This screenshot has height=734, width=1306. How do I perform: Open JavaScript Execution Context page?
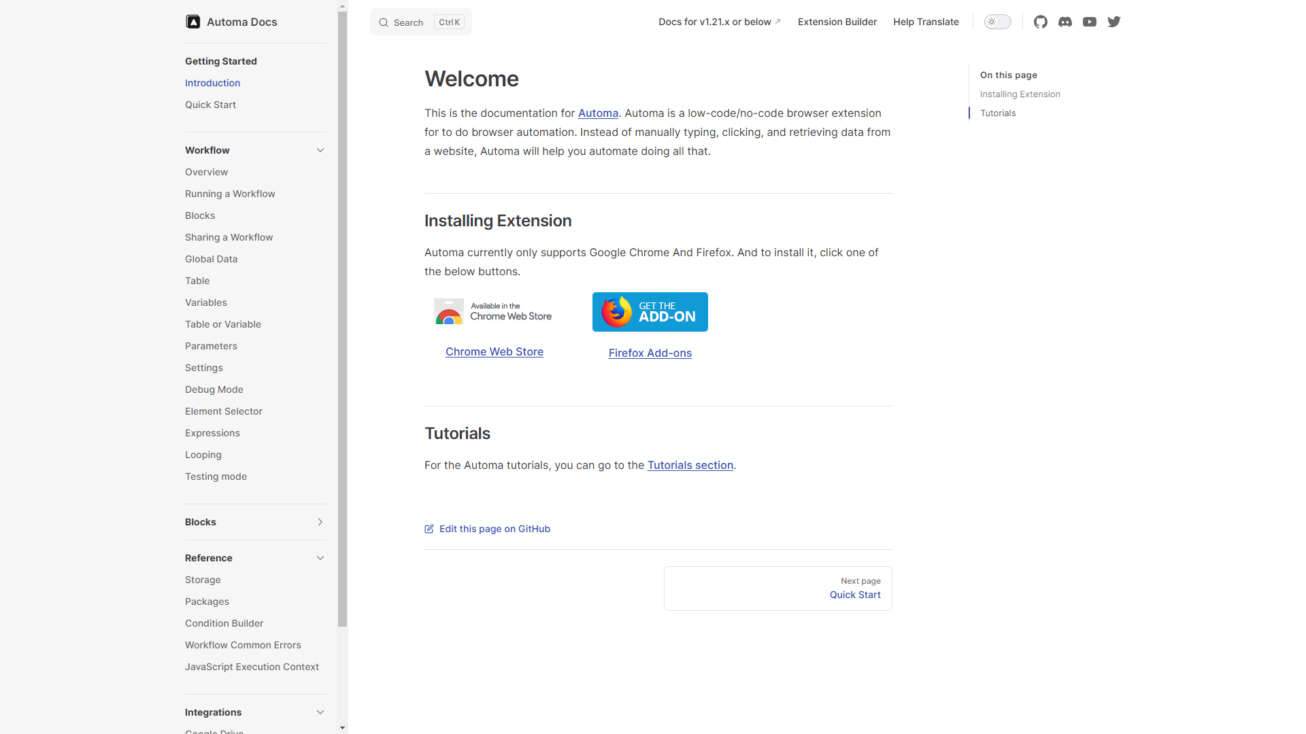[252, 667]
